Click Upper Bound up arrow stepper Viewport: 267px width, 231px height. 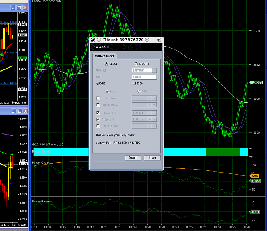[x=150, y=105]
